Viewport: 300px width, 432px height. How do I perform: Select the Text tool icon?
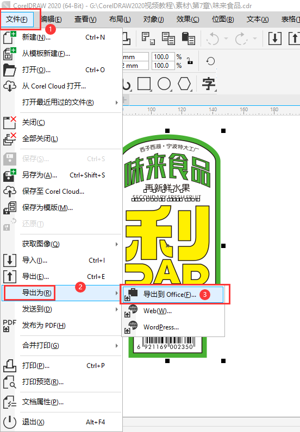[208, 84]
